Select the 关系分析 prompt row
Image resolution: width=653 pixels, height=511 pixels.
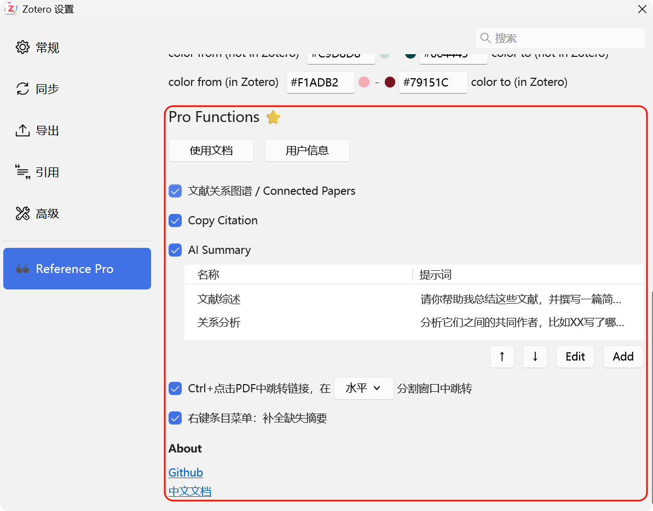414,322
